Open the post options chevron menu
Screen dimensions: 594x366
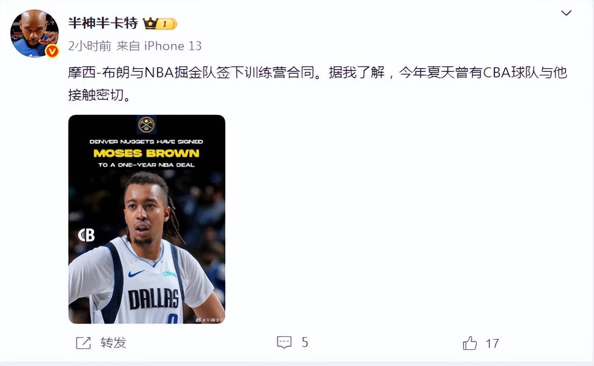point(566,13)
